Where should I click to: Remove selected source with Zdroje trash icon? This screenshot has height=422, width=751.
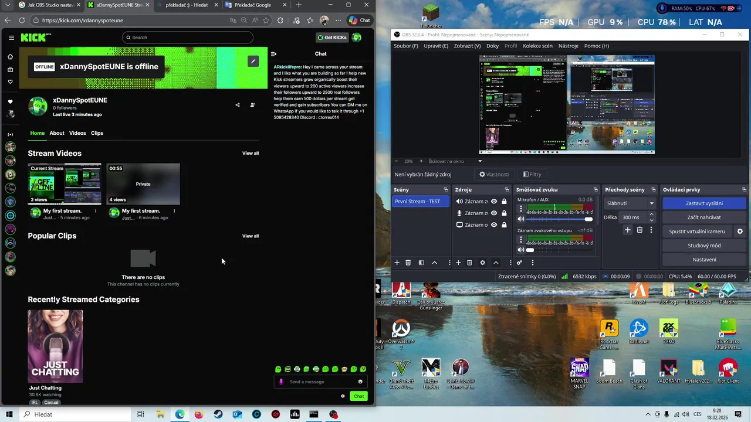[x=469, y=263]
